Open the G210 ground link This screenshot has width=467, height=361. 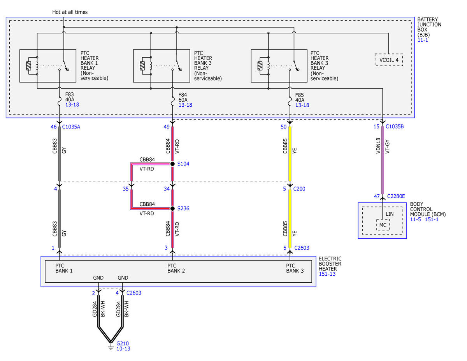pos(123,343)
